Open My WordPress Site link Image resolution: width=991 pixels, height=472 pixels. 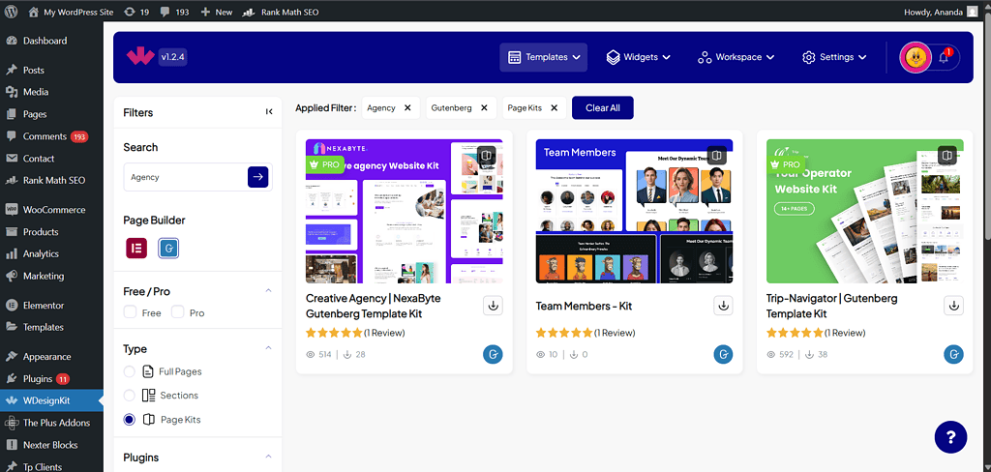[72, 12]
